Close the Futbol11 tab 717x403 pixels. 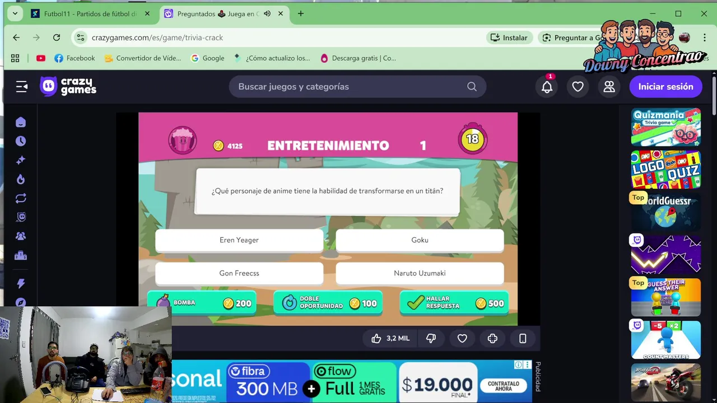pyautogui.click(x=147, y=14)
